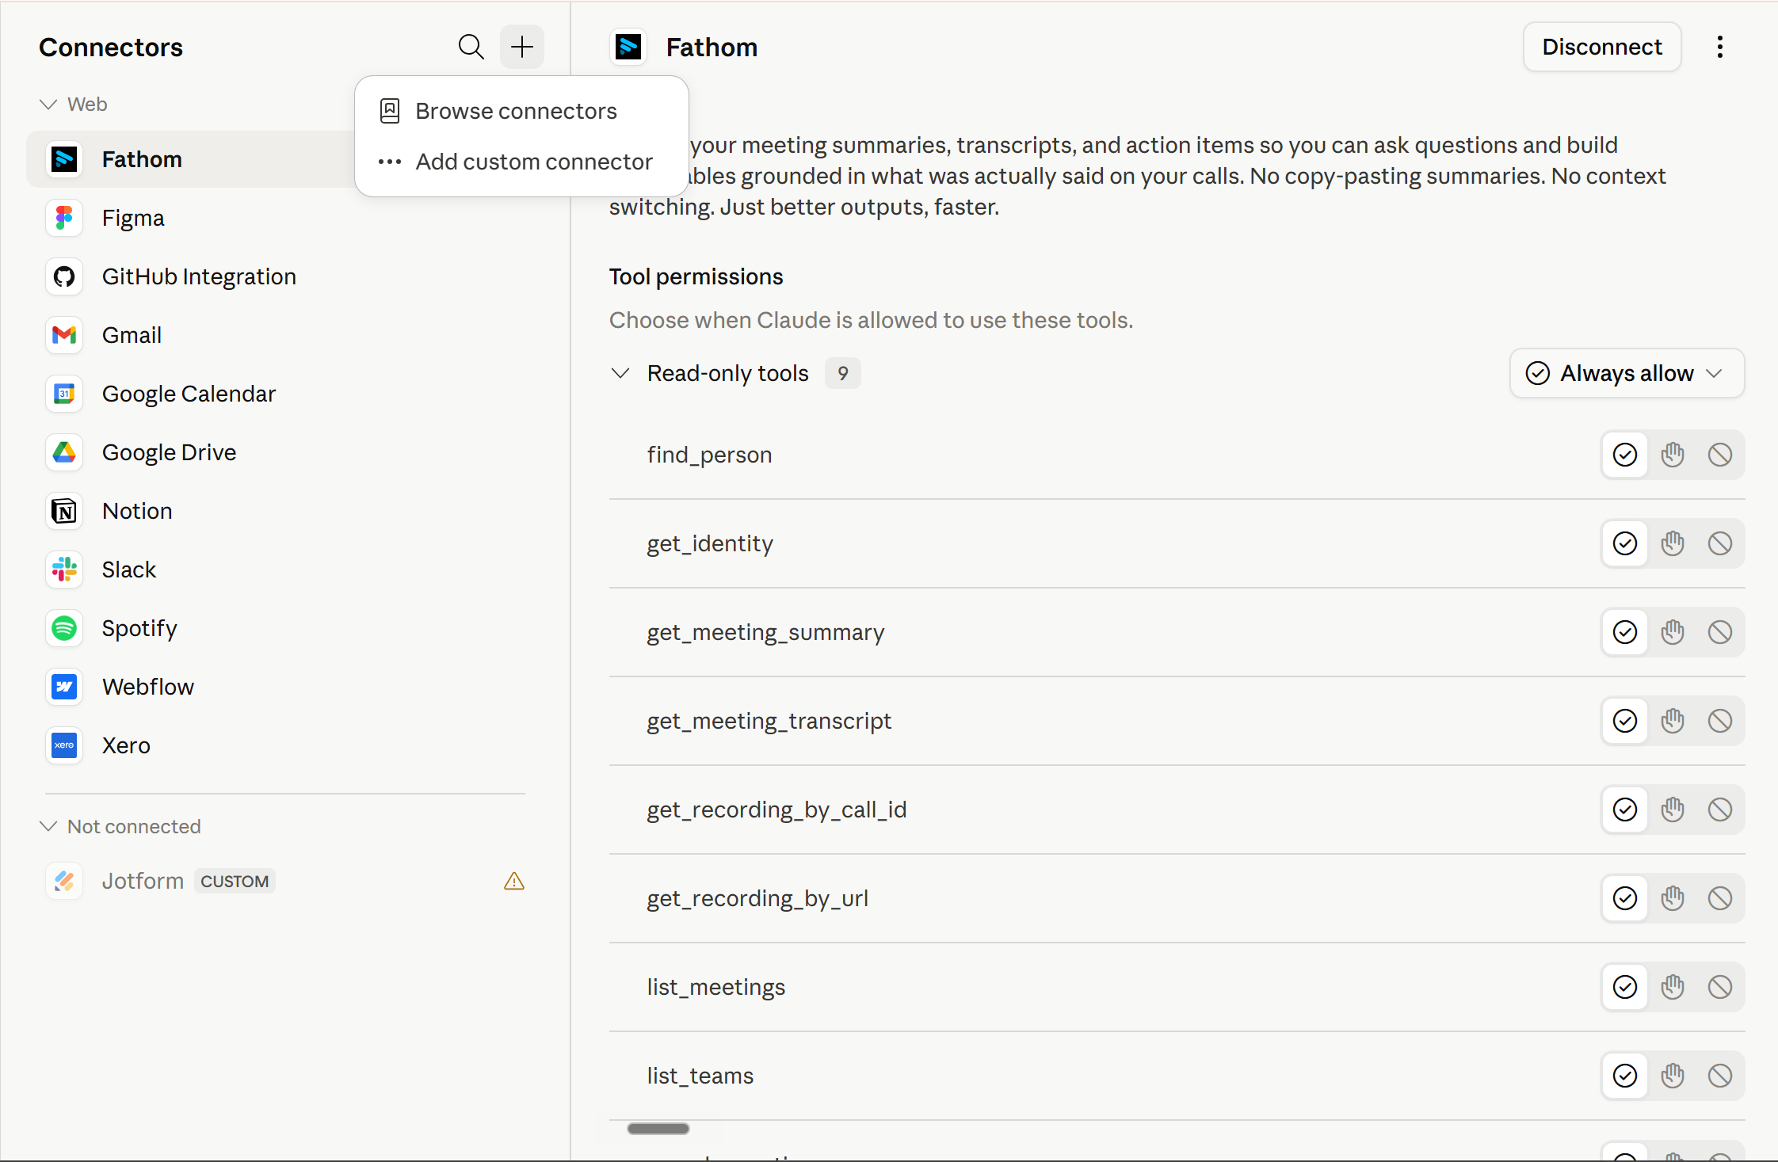Viewport: 1778px width, 1162px height.
Task: Open the Google Calendar connector
Action: tap(285, 394)
